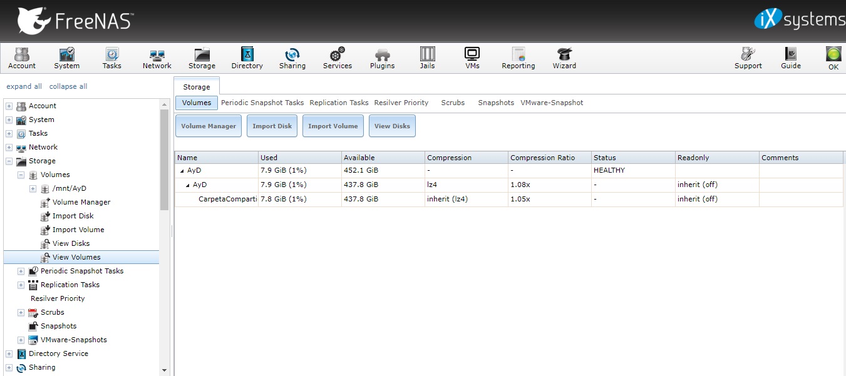
Task: Expand the Tasks tree node
Action: pyautogui.click(x=9, y=133)
